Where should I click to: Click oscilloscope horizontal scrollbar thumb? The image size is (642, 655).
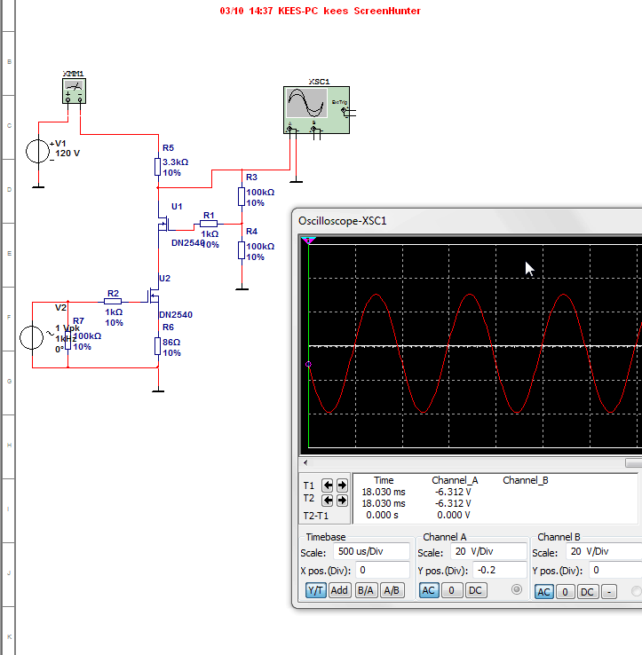(x=634, y=462)
